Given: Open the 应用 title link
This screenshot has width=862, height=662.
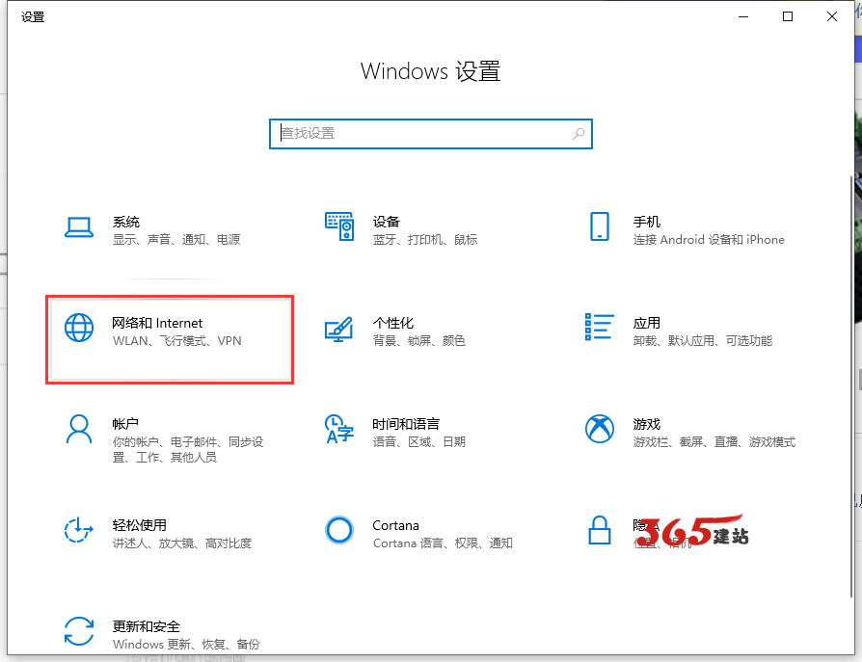Looking at the screenshot, I should point(646,323).
